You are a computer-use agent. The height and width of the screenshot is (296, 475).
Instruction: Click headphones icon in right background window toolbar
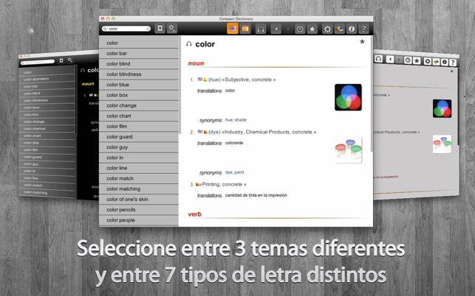[377, 59]
